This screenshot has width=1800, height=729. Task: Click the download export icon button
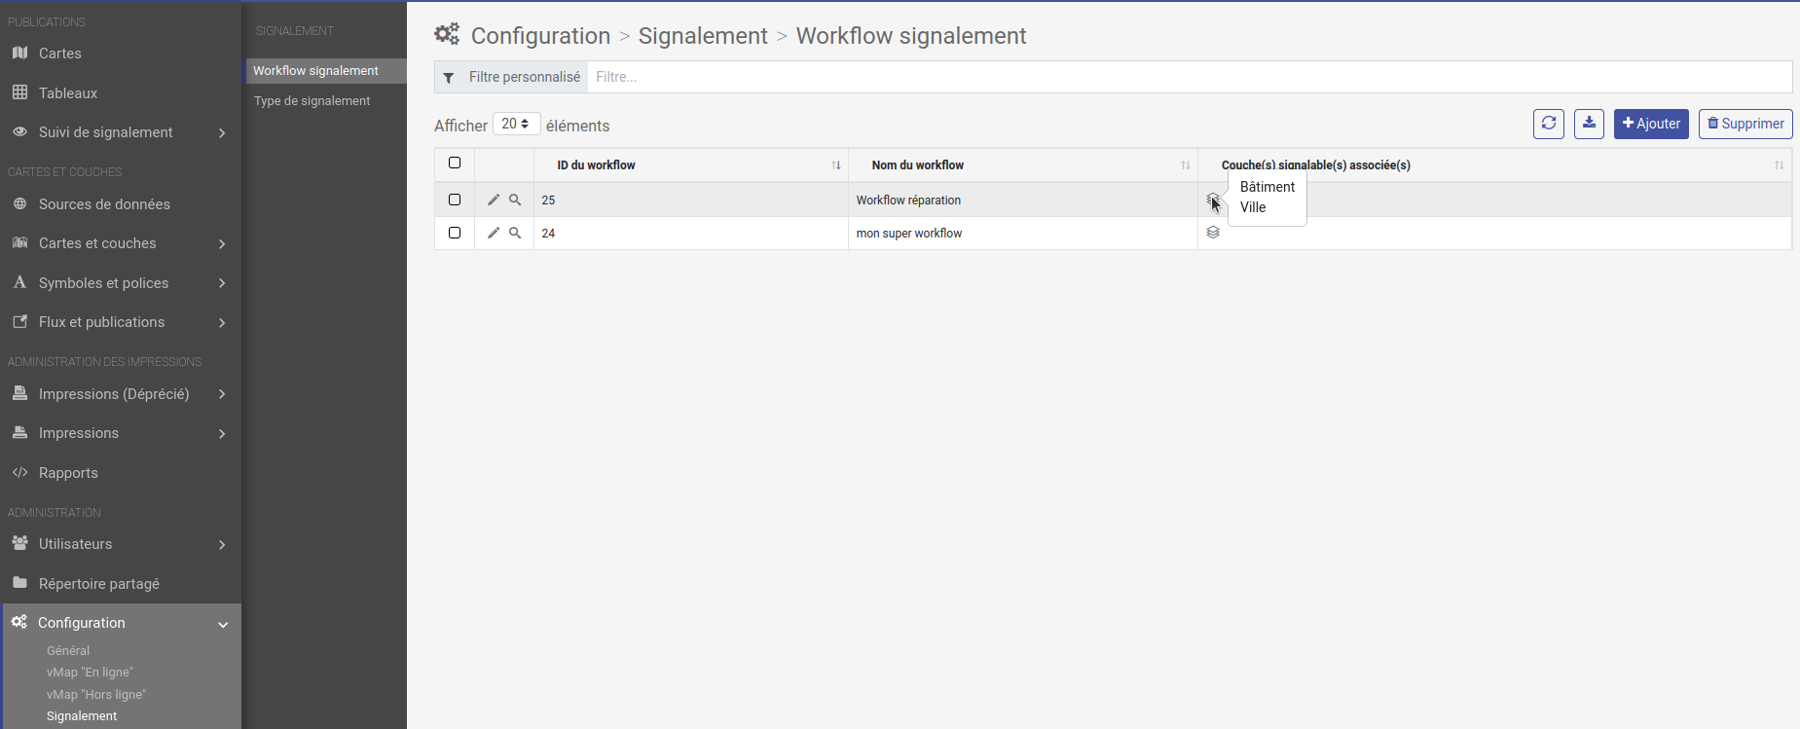pos(1589,124)
